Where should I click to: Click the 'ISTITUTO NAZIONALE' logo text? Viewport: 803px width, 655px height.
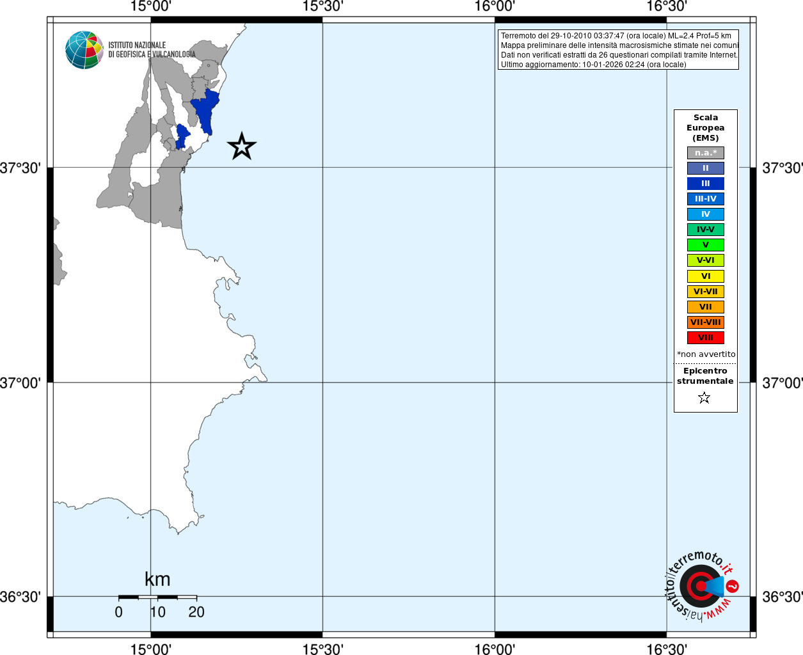pyautogui.click(x=137, y=45)
